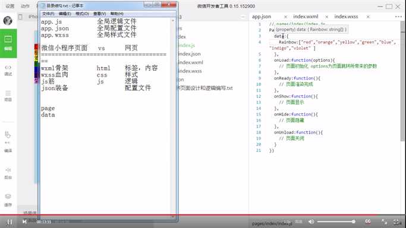Switch to the index.wxml editor tab
This screenshot has width=406, height=228.
(306, 17)
